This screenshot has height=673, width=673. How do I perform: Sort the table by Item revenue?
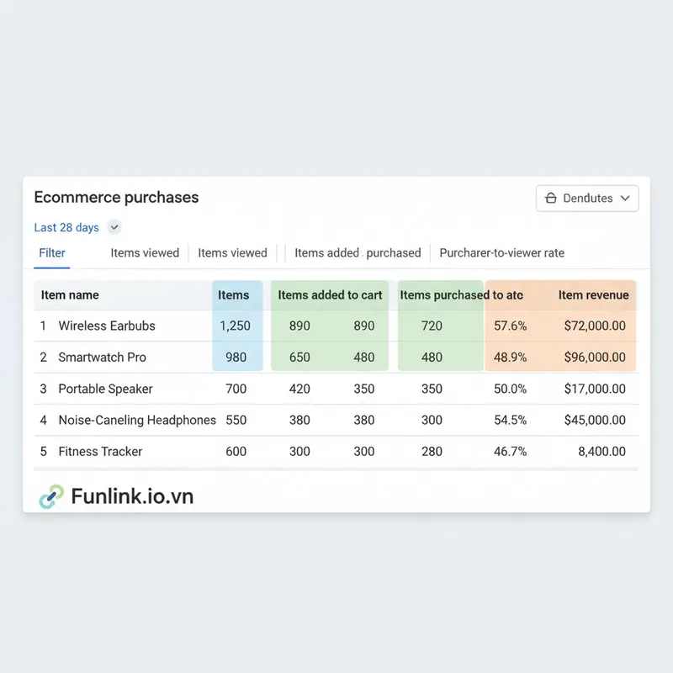click(595, 295)
